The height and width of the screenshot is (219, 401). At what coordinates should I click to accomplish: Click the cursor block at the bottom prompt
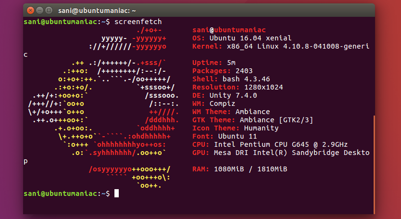click(x=117, y=193)
